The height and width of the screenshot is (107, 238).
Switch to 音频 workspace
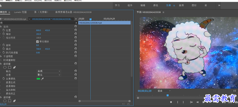tap(181, 5)
